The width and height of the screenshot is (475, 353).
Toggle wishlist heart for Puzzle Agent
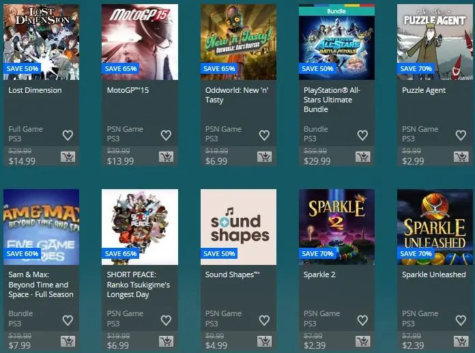tap(461, 135)
